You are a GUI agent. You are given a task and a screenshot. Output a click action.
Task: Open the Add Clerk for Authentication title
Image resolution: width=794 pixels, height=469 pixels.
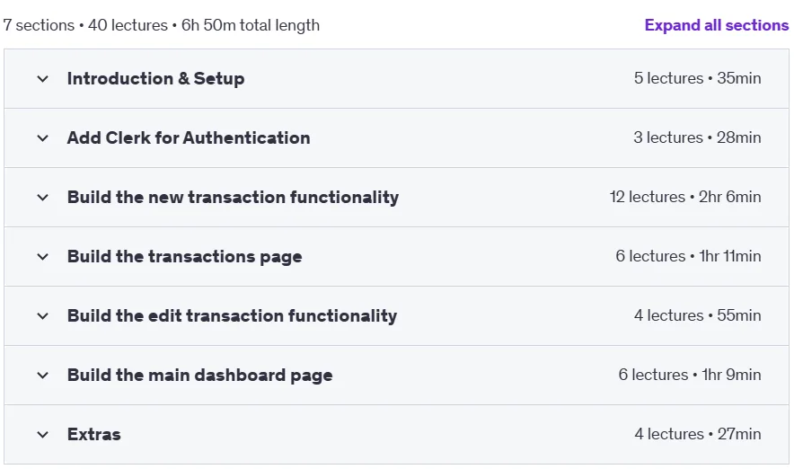click(x=189, y=137)
